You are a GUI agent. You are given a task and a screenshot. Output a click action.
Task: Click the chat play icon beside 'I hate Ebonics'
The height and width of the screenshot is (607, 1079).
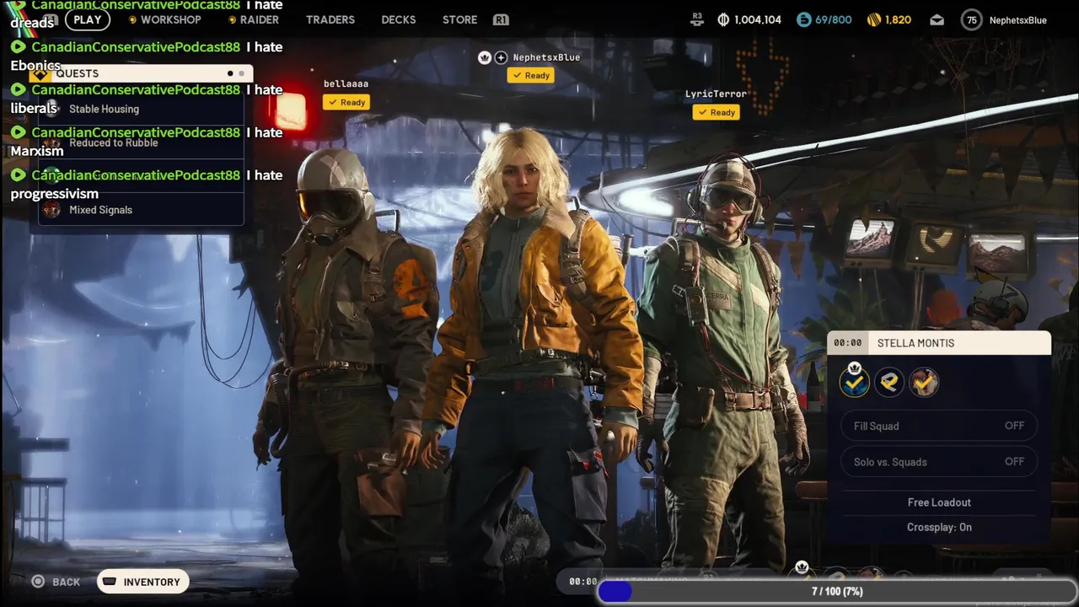(x=19, y=47)
